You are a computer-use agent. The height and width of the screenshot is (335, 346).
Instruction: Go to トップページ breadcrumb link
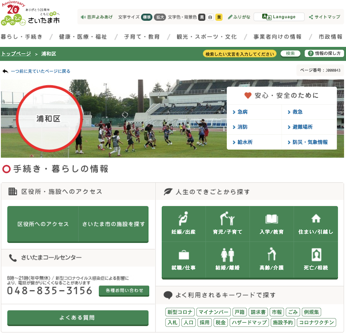tap(16, 54)
